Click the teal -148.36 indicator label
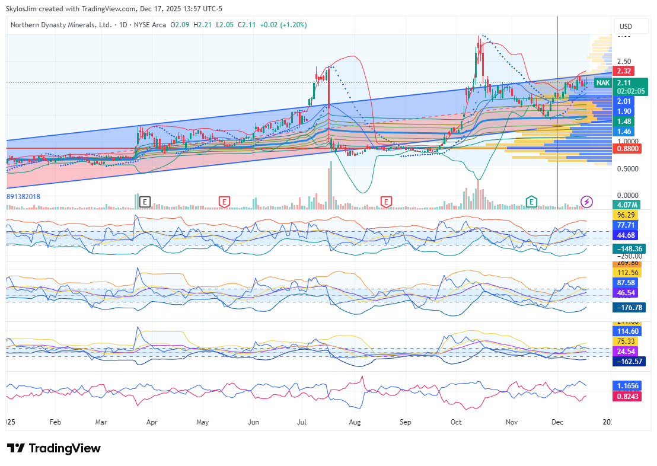 629,248
